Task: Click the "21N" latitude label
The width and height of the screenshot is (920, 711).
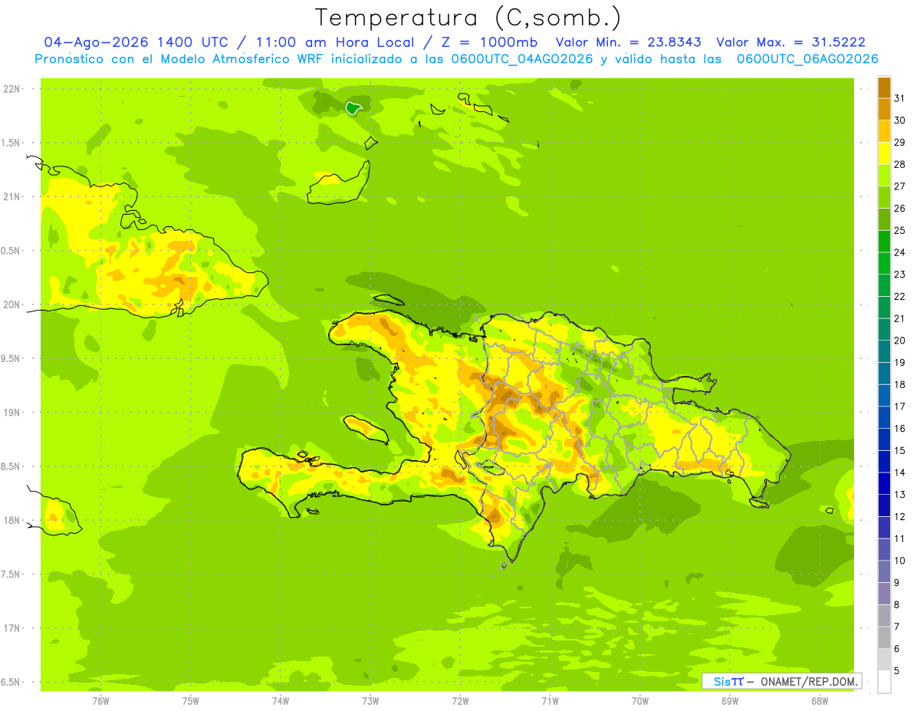Action: pyautogui.click(x=12, y=196)
